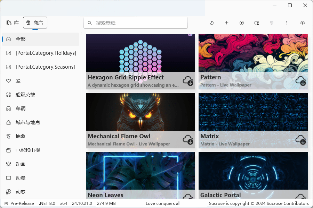
Task: Click Matrix - Live Wallpaper description
Action: pyautogui.click(x=225, y=144)
